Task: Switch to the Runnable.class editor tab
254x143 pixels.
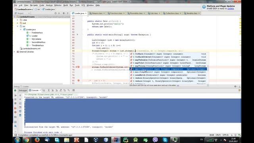Action: (x=136, y=13)
